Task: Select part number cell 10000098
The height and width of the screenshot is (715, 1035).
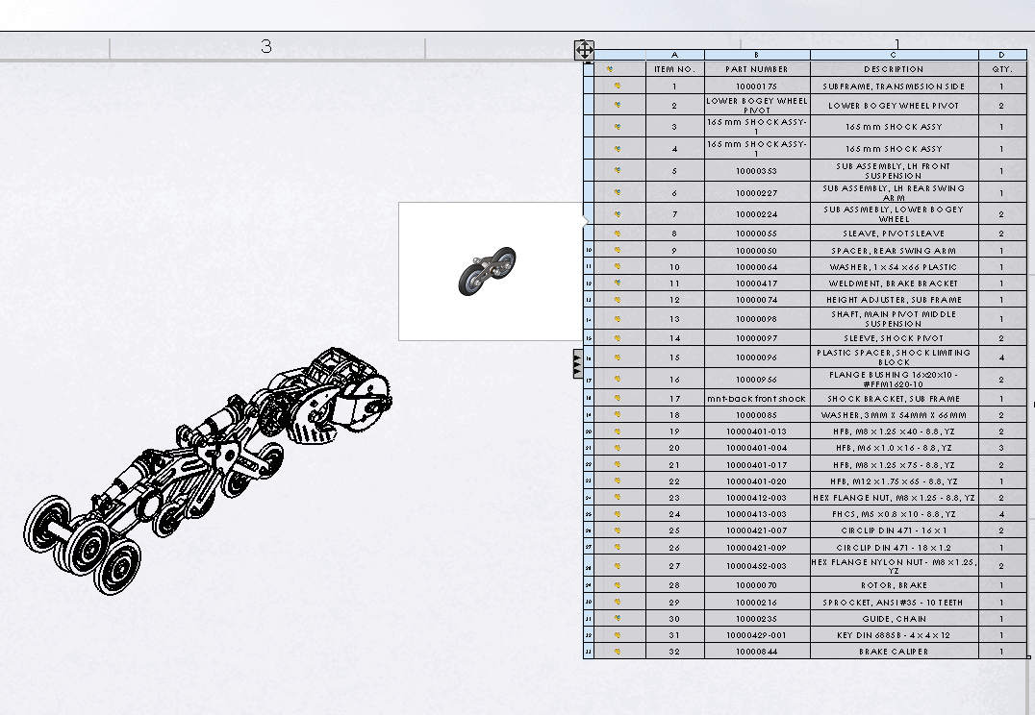Action: pyautogui.click(x=757, y=319)
